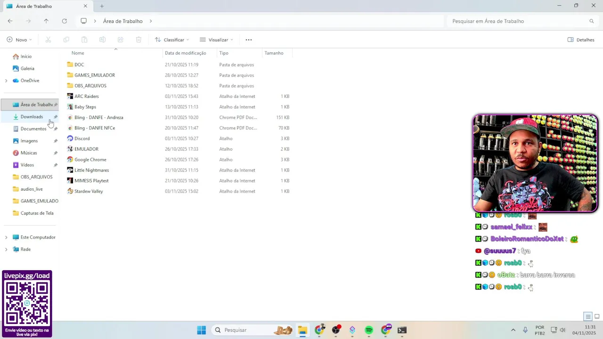Switch to large thumbnails view icon
603x339 pixels.
point(597,316)
